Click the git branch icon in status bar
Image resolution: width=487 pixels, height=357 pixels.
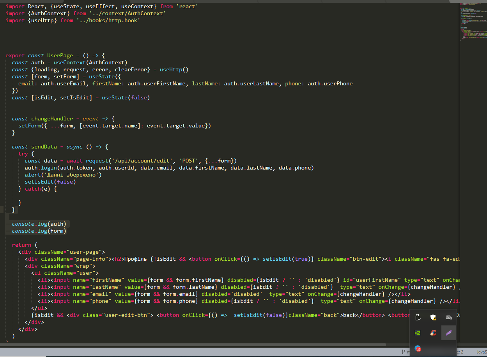(404, 352)
